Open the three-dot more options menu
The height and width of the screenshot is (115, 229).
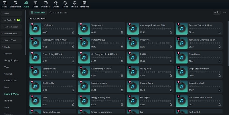pyautogui.click(x=224, y=13)
